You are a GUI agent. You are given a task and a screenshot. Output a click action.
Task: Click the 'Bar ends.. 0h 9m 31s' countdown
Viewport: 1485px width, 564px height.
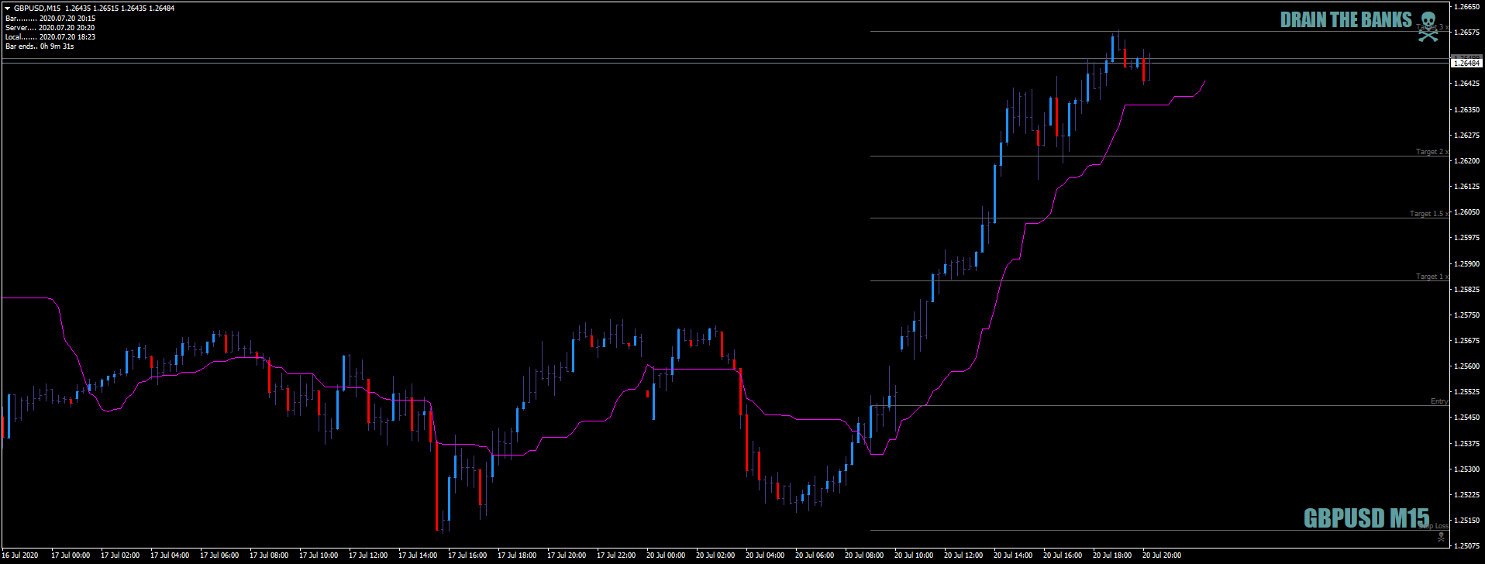(x=40, y=46)
